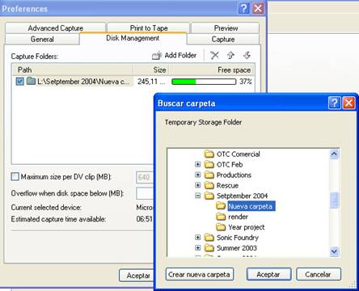Click Aceptar in Buscar carpeta dialog

click(268, 274)
